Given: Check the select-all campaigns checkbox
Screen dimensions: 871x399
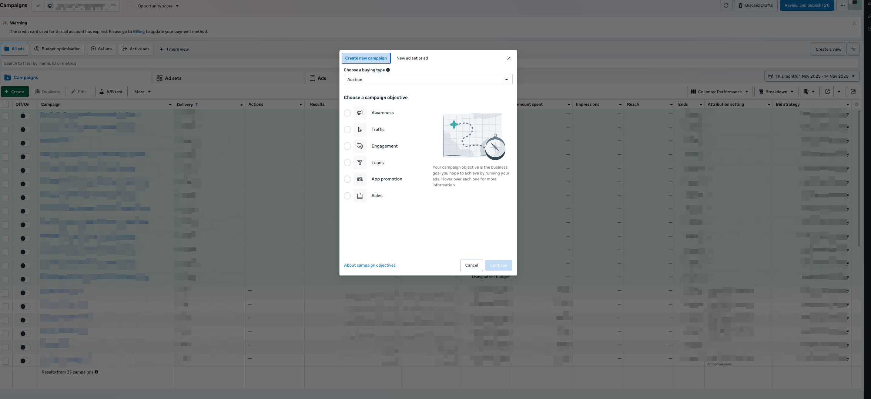Looking at the screenshot, I should [6, 105].
